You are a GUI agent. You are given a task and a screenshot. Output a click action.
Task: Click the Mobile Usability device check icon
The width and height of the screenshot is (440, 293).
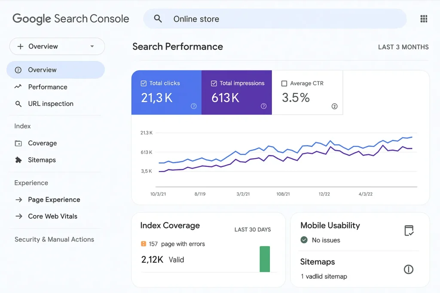(x=409, y=230)
